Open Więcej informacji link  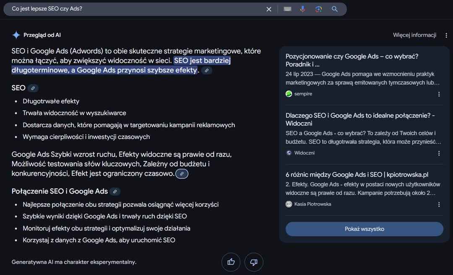click(414, 35)
